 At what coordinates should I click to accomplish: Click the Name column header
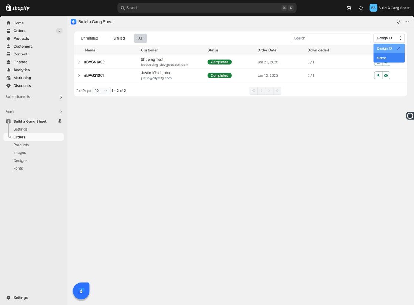tap(90, 50)
